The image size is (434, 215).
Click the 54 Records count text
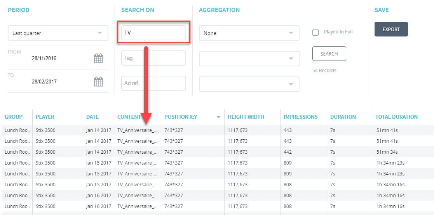(324, 71)
